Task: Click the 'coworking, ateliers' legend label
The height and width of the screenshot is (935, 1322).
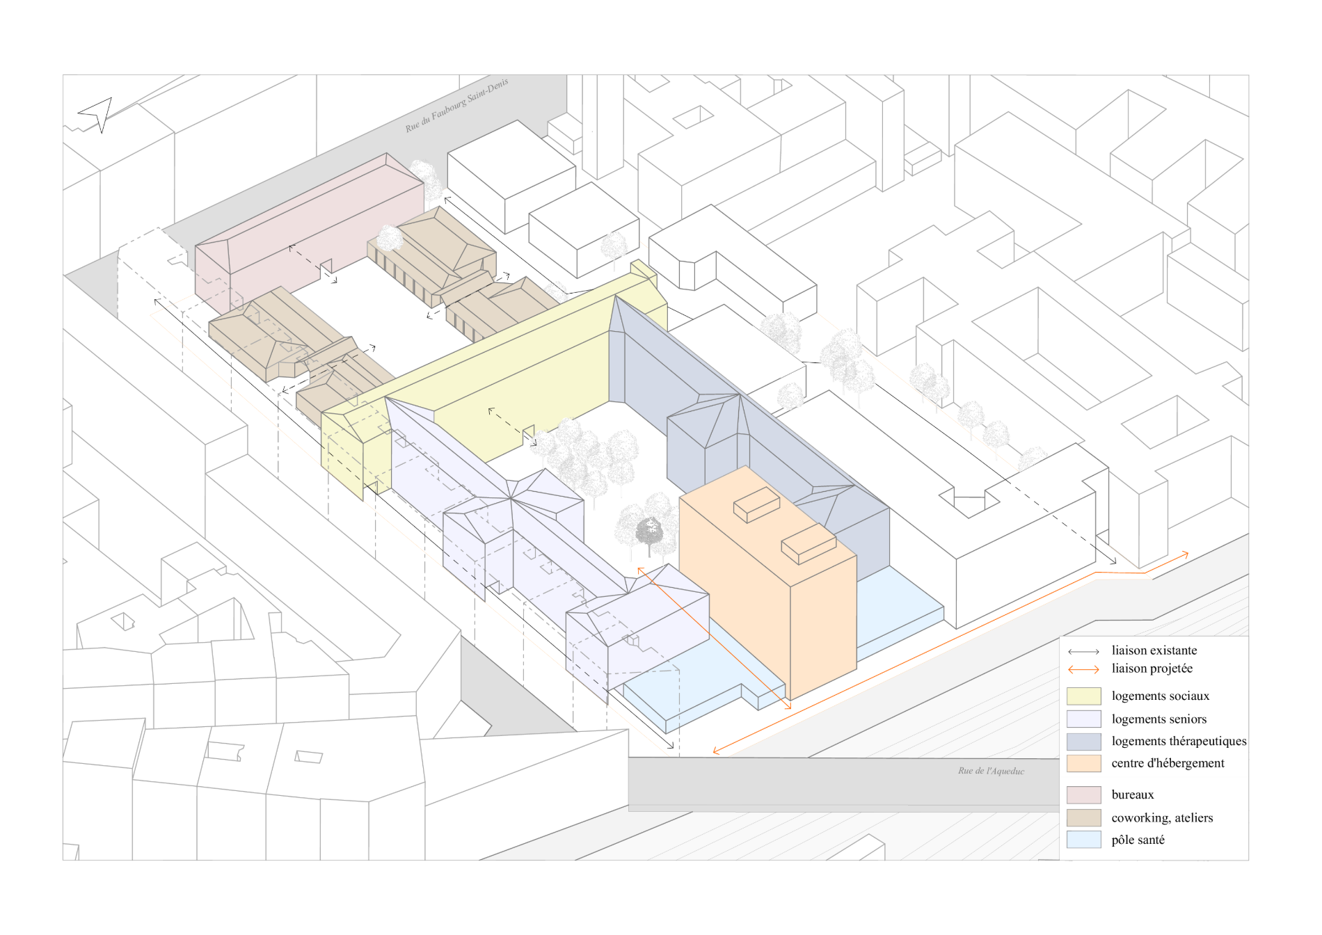Action: 1162,817
